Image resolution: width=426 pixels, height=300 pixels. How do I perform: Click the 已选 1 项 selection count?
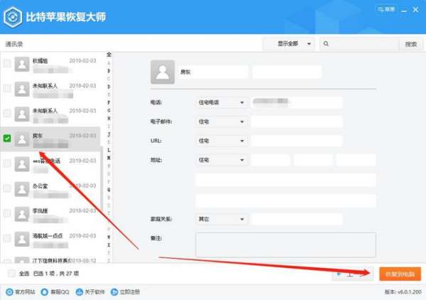(x=43, y=274)
